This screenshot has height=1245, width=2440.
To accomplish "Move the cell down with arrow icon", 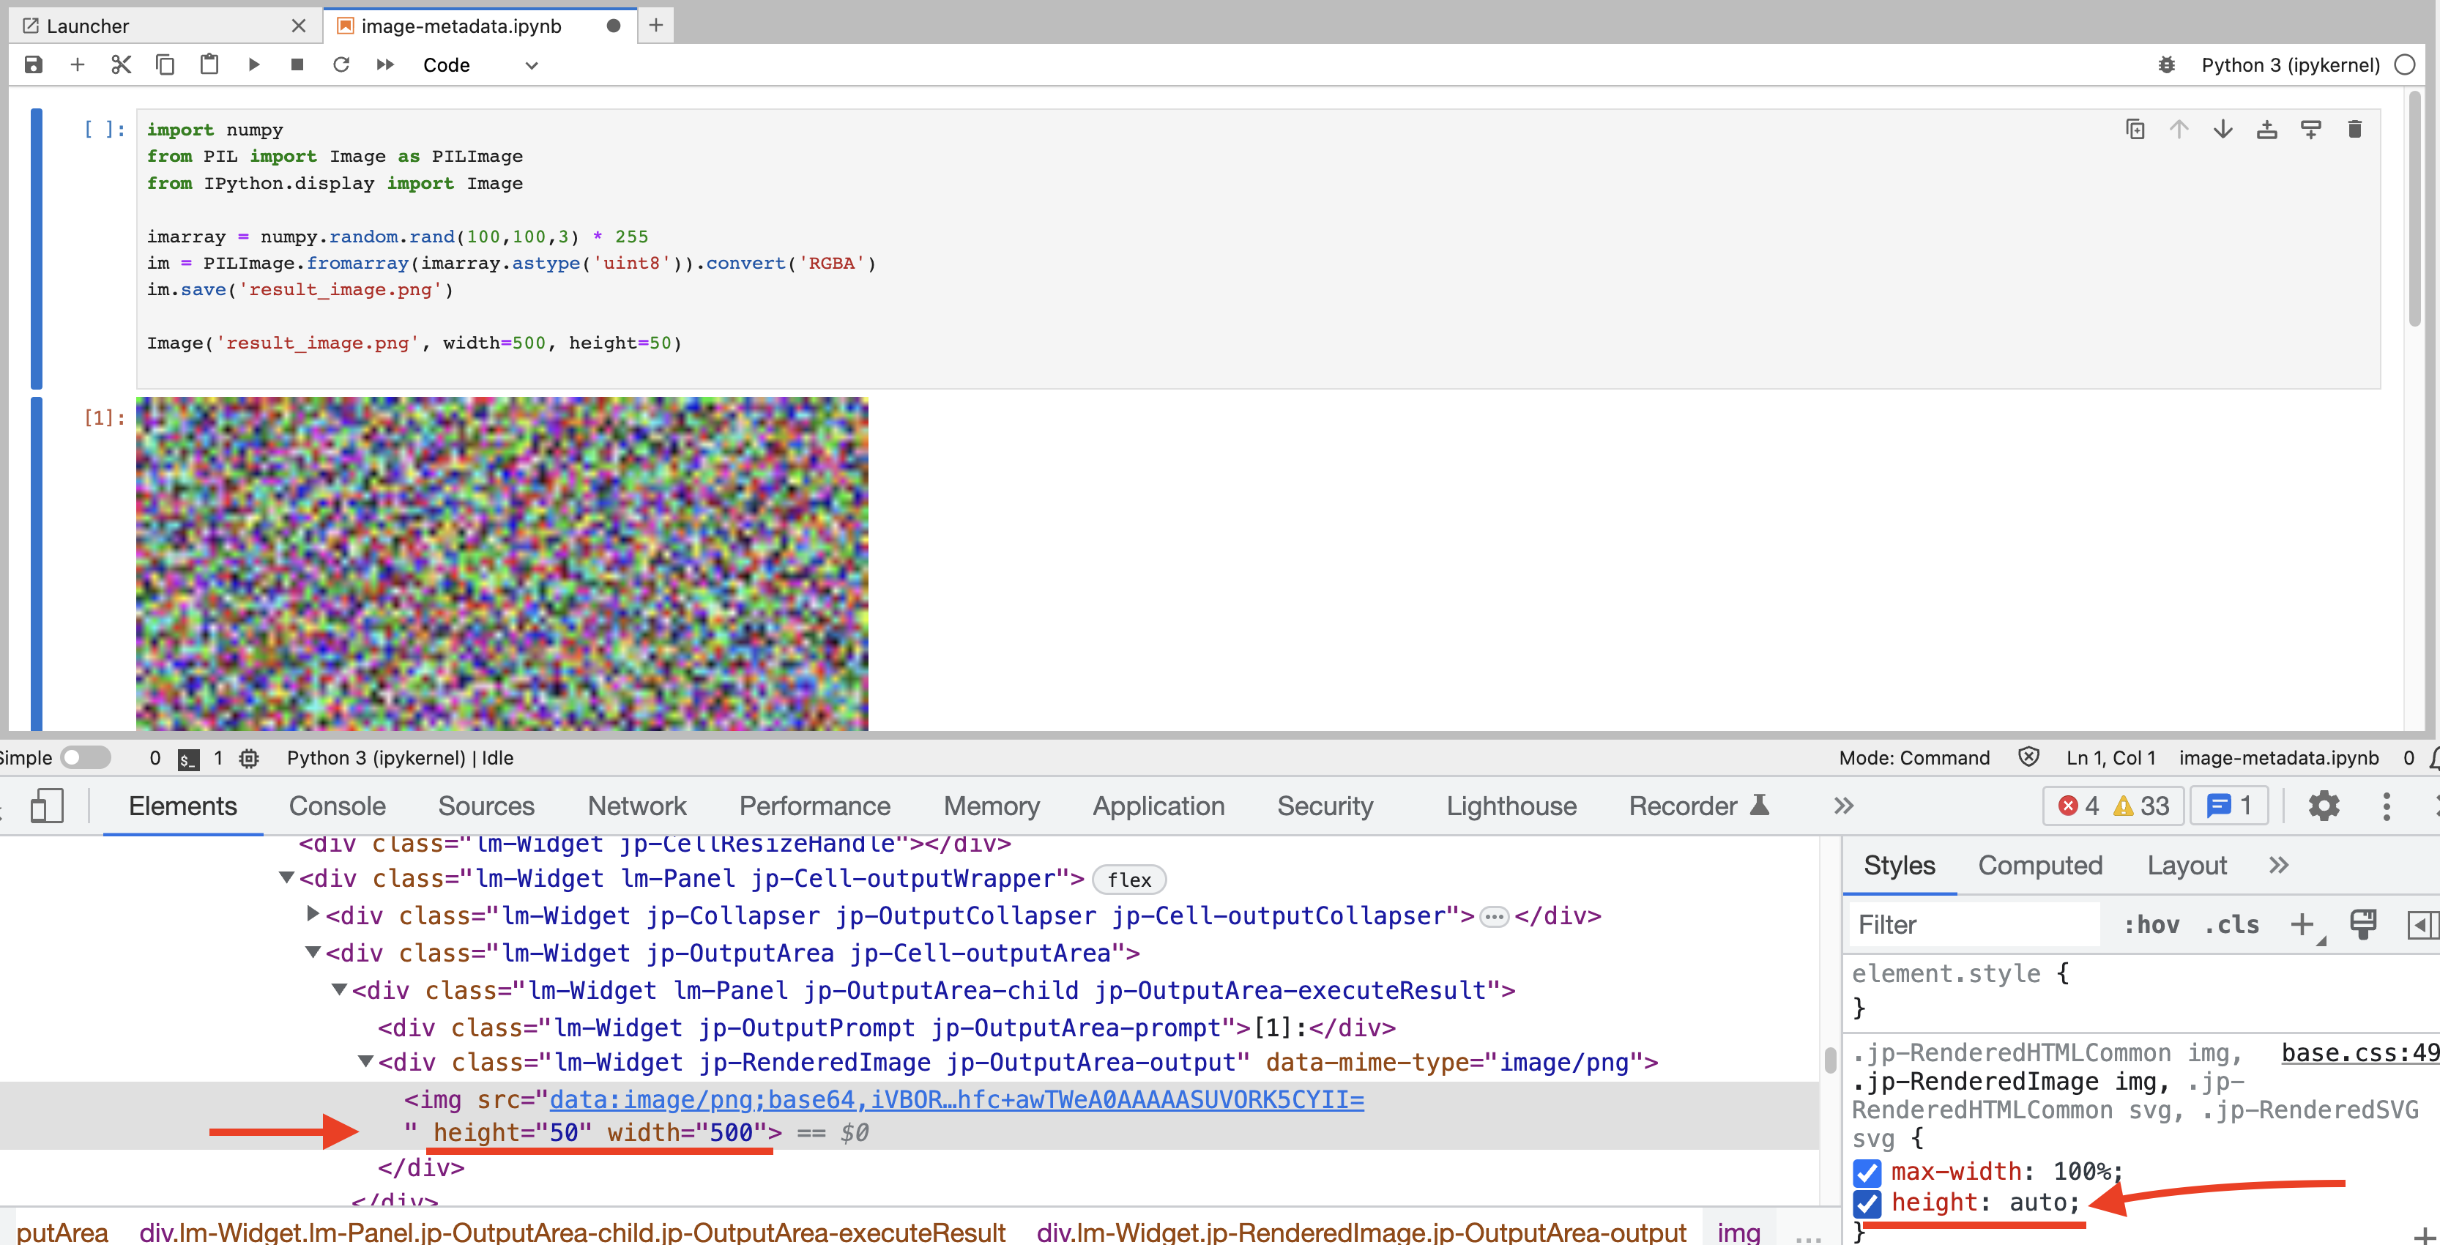I will 2223,129.
